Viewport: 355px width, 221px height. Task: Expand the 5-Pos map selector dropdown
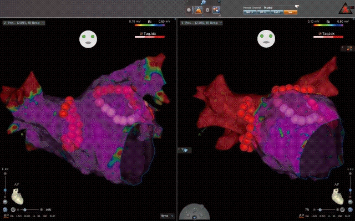(201, 23)
